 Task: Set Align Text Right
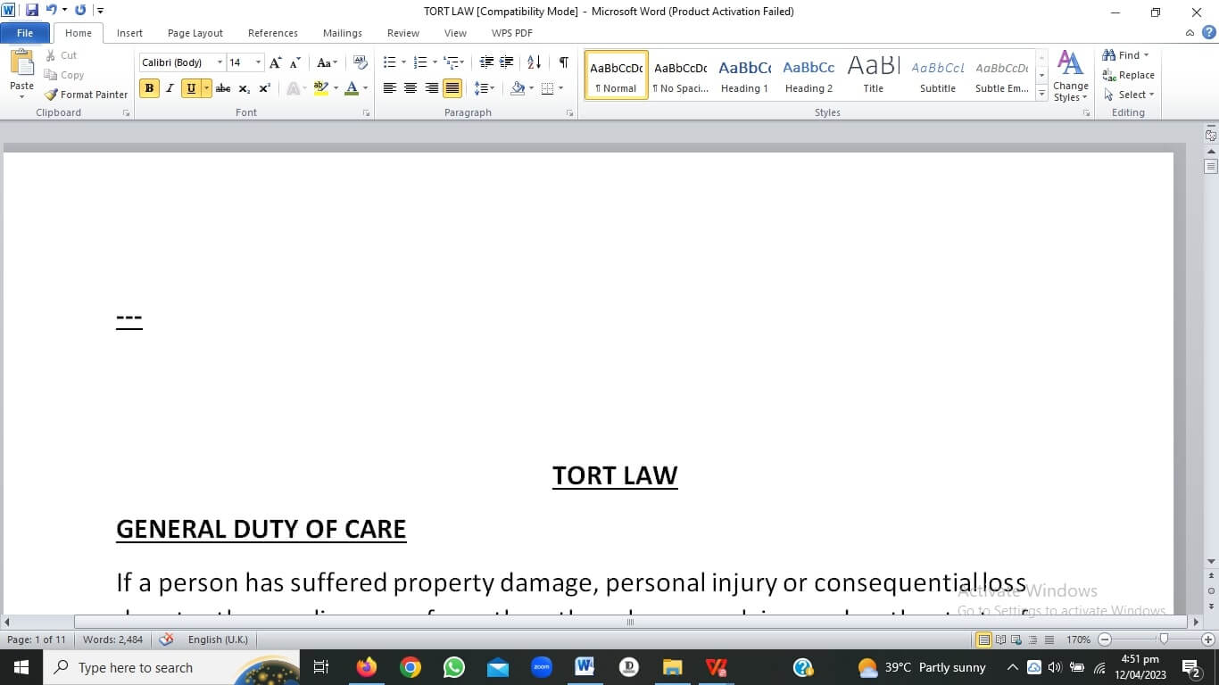click(432, 88)
